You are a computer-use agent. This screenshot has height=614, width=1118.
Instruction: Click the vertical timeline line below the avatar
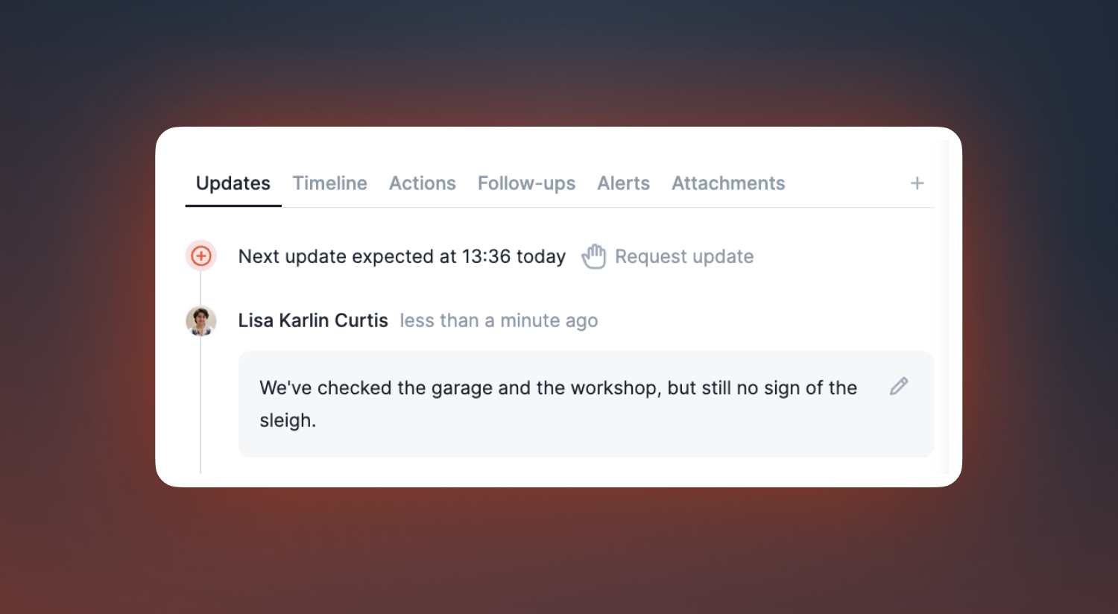(200, 405)
